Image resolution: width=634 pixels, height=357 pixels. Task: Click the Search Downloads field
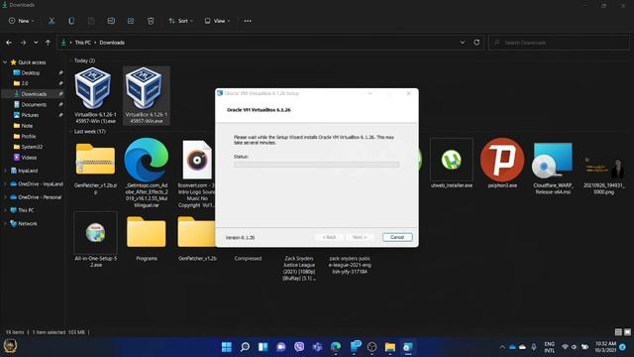(559, 43)
